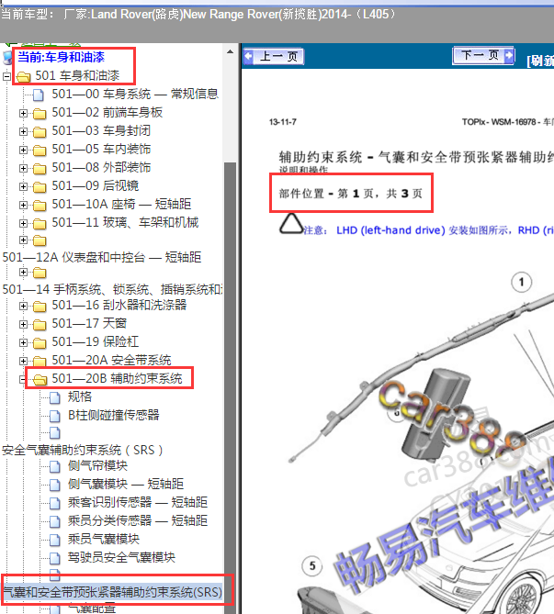The image size is (554, 614).
Task: Go to next page with 下一页 button
Action: 483,55
